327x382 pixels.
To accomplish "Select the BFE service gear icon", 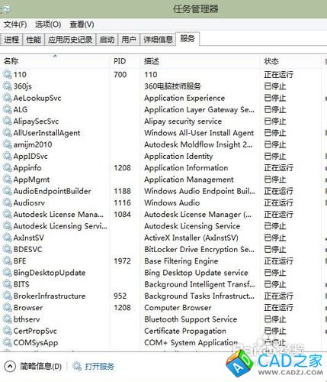I will pyautogui.click(x=7, y=261).
